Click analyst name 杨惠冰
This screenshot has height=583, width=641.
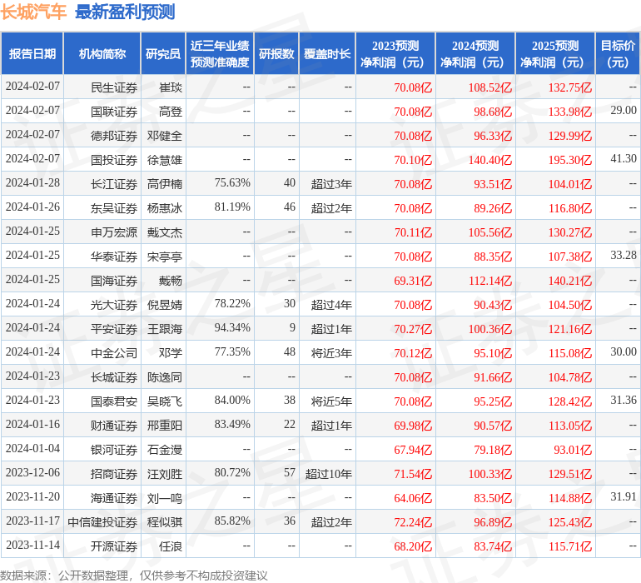click(x=165, y=208)
